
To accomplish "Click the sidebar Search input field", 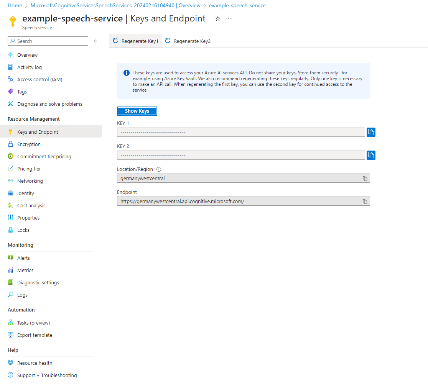I will coord(48,41).
